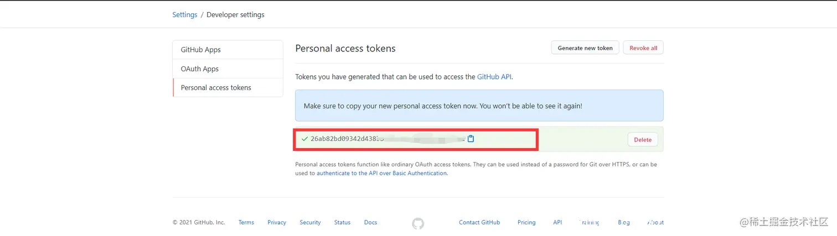Select Personal access tokens in sidebar
Image resolution: width=837 pixels, height=236 pixels.
228,88
